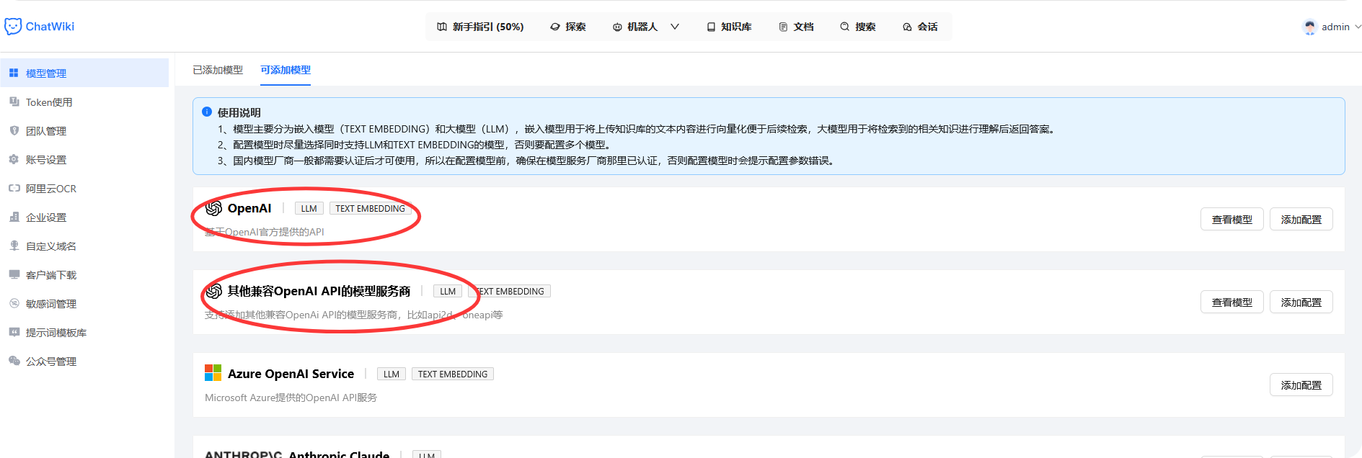This screenshot has width=1362, height=458.
Task: Click the 团队管理 shield icon
Action: point(14,130)
